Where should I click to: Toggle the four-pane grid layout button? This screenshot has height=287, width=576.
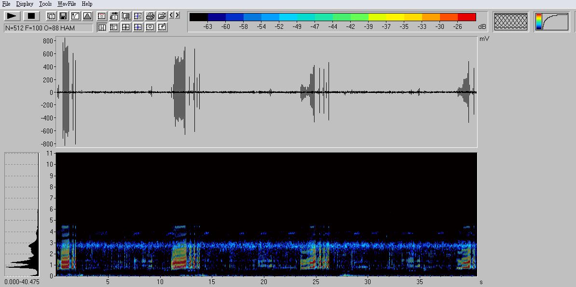(125, 27)
